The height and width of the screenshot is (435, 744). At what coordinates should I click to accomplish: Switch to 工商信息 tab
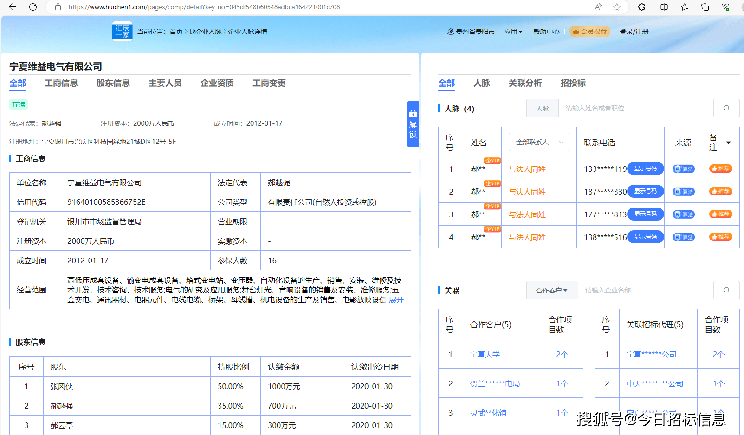click(x=61, y=83)
